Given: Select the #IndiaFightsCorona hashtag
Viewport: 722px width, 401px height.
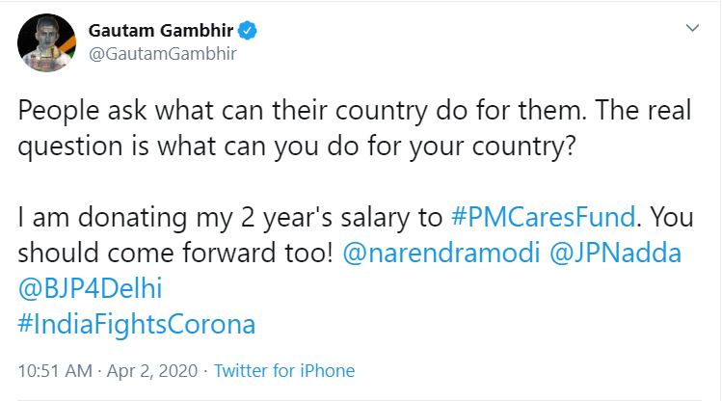Looking at the screenshot, I should [x=137, y=321].
